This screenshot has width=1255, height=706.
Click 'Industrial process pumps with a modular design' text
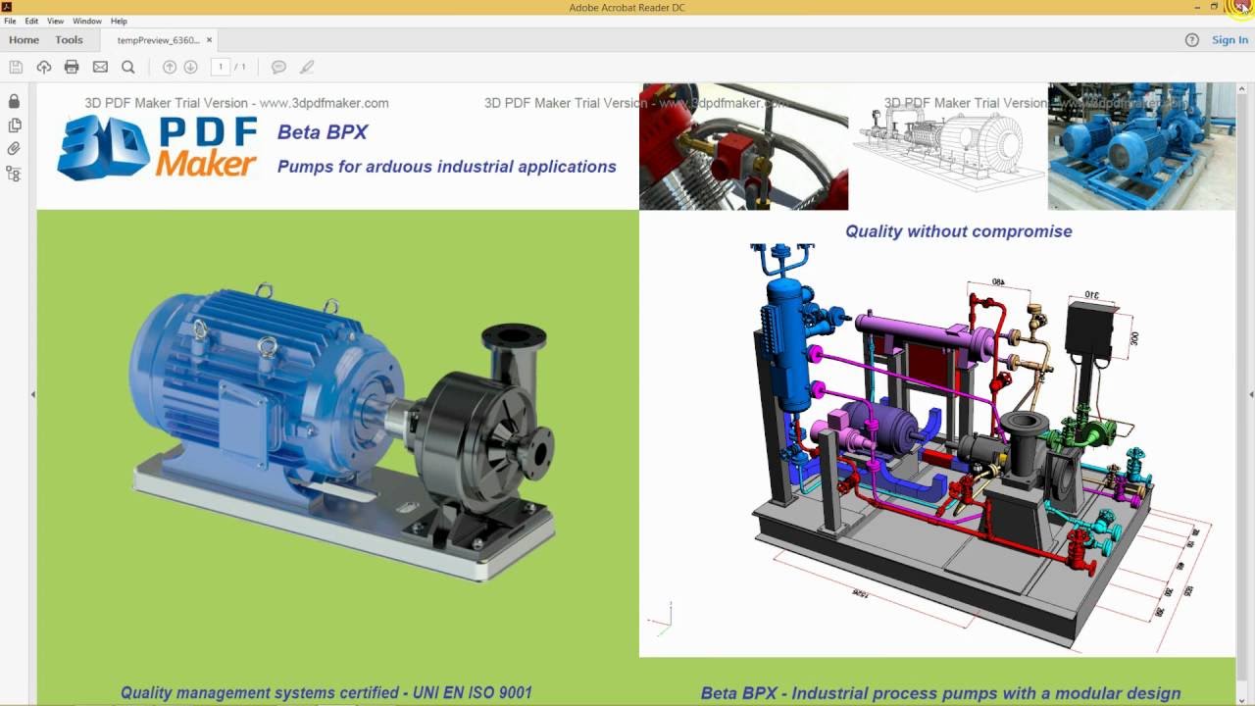click(986, 693)
